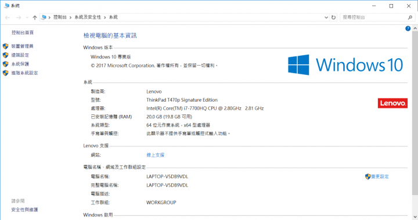The width and height of the screenshot is (418, 220).
Task: Open help with the blue question mark
Action: coord(408,28)
